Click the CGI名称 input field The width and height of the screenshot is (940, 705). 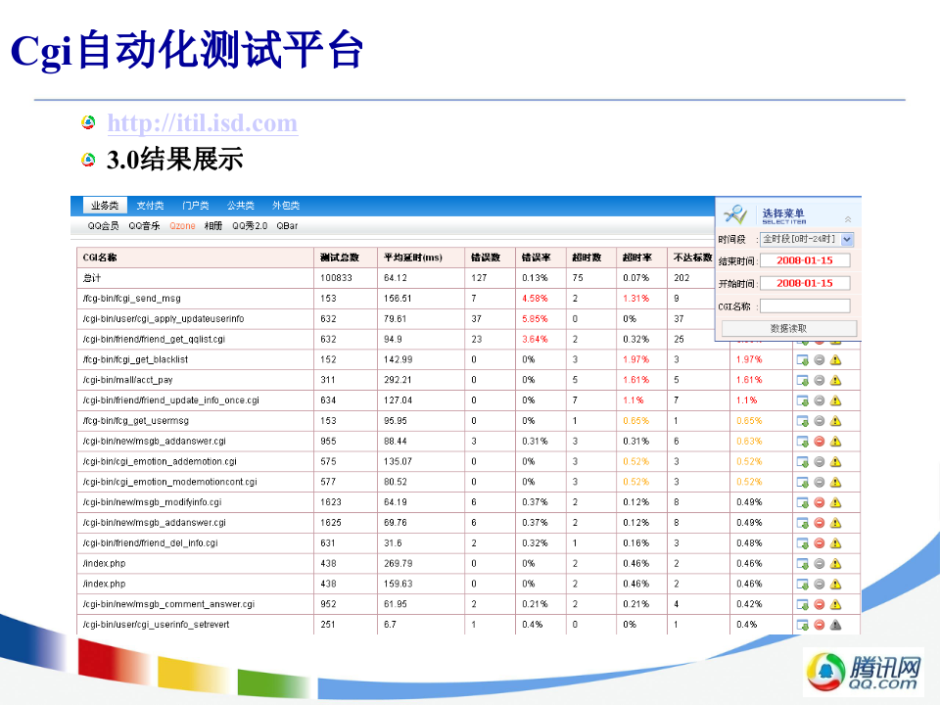(x=804, y=305)
